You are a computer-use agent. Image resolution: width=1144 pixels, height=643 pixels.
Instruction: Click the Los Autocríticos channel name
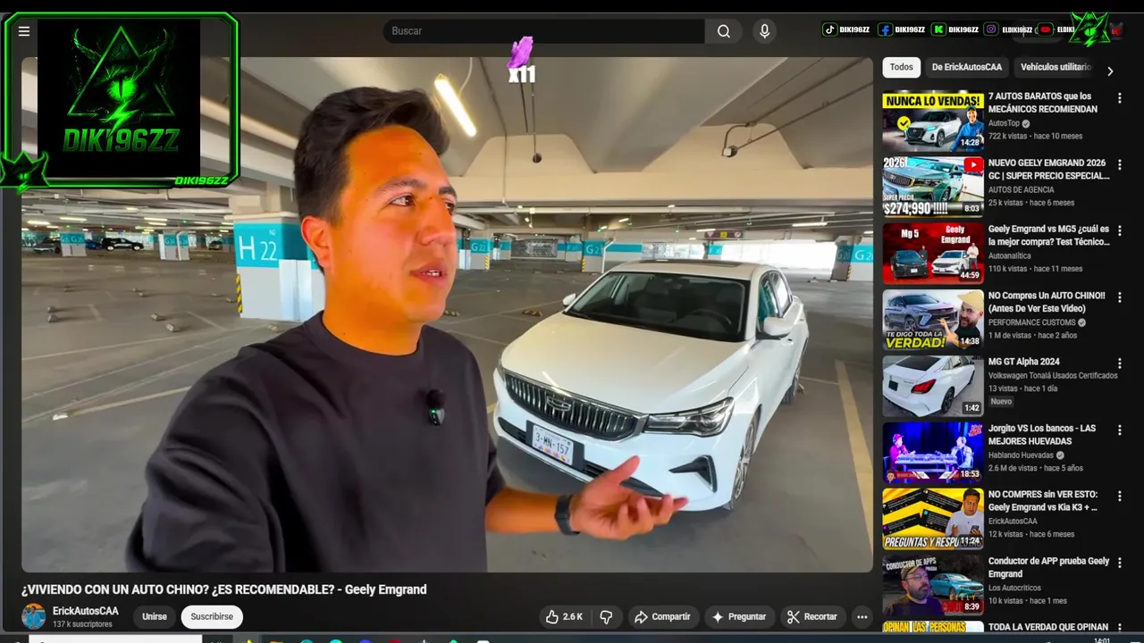pyautogui.click(x=1015, y=588)
